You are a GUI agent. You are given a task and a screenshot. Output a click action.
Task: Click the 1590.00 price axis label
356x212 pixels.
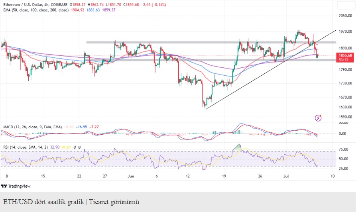click(345, 117)
